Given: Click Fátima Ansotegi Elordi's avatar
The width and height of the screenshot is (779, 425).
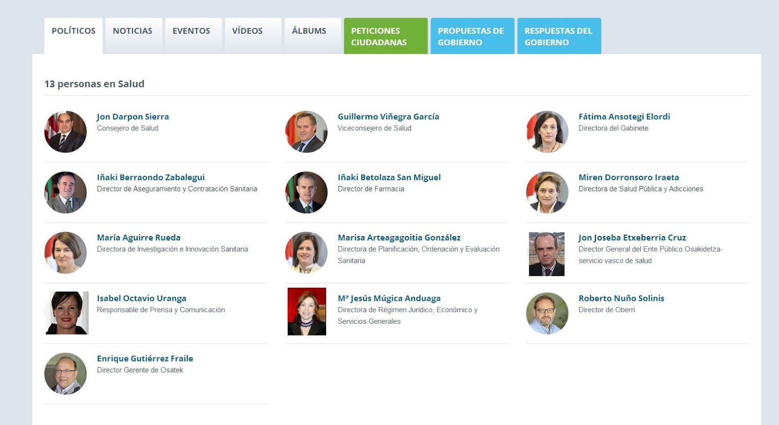Looking at the screenshot, I should click(x=547, y=132).
